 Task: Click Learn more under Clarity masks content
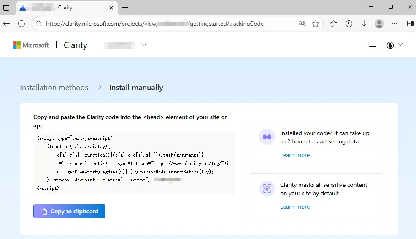(x=295, y=207)
